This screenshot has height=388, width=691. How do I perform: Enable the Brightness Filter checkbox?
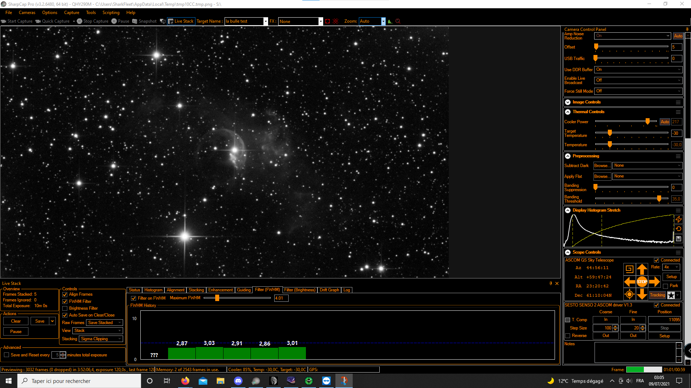(65, 309)
